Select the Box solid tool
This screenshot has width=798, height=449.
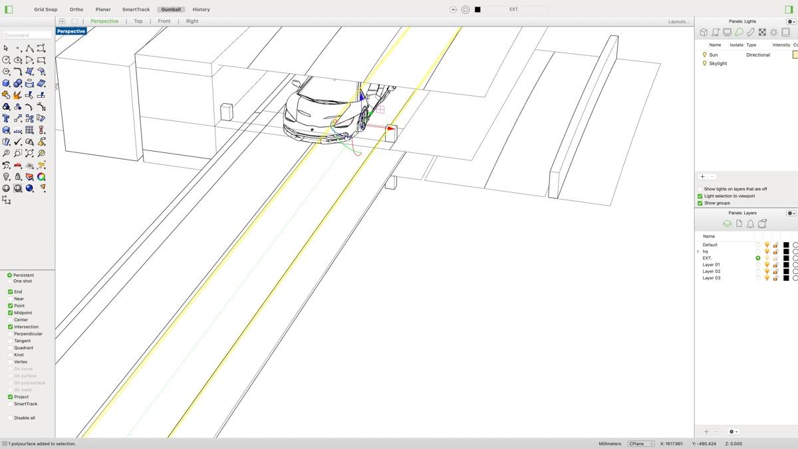pos(6,83)
